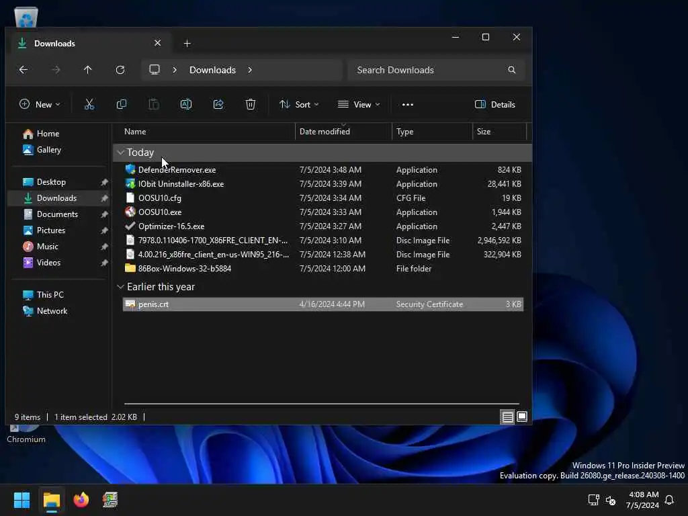Open the notification bell in tray
688x516 pixels.
pos(669,500)
